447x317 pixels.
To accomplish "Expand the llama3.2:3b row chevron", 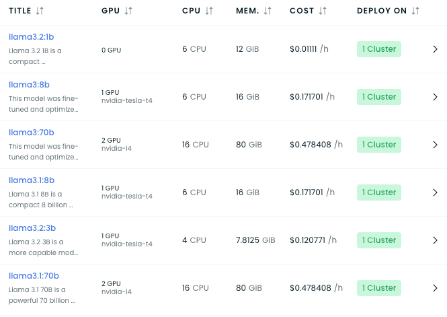I will [435, 240].
